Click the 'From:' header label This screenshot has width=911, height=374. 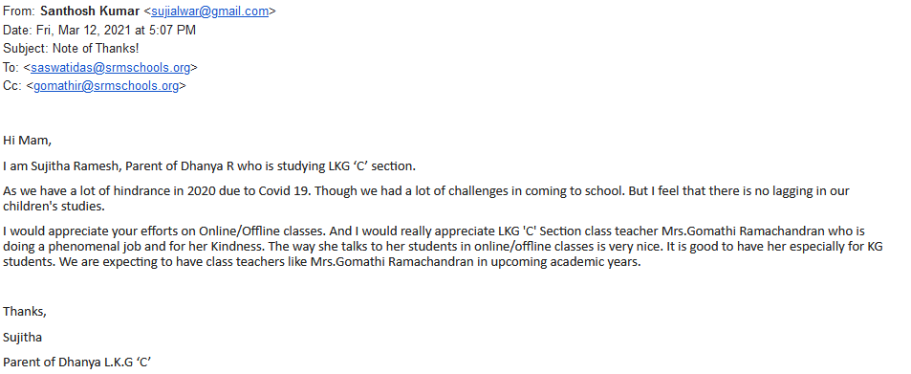pyautogui.click(x=20, y=11)
